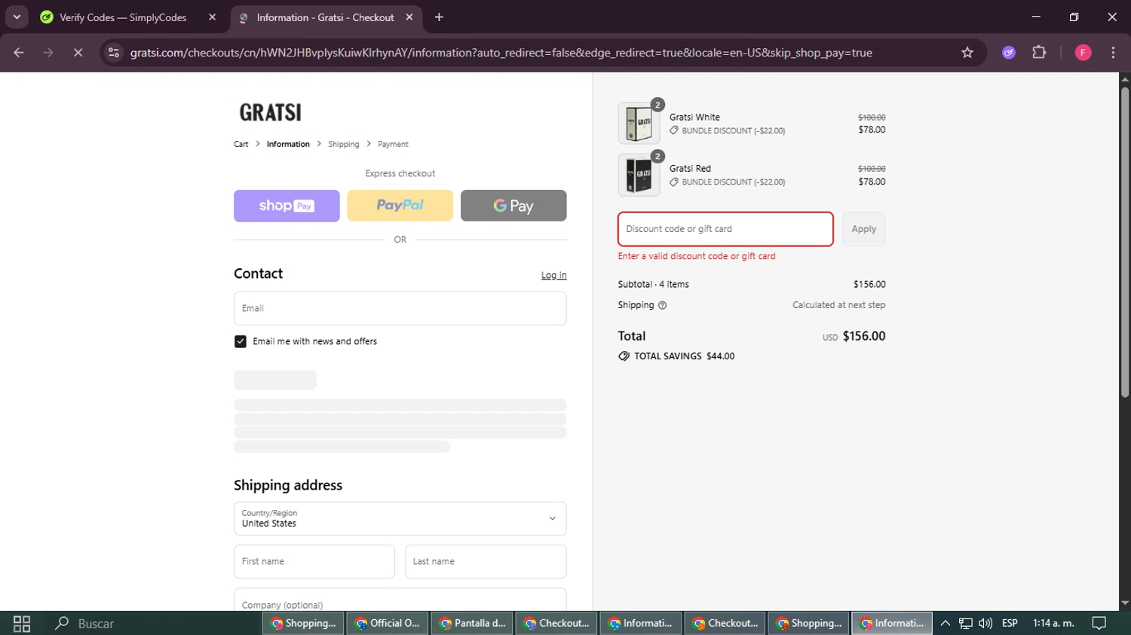Click the Subtotal · 4 items label
Image resolution: width=1131 pixels, height=635 pixels.
point(653,284)
